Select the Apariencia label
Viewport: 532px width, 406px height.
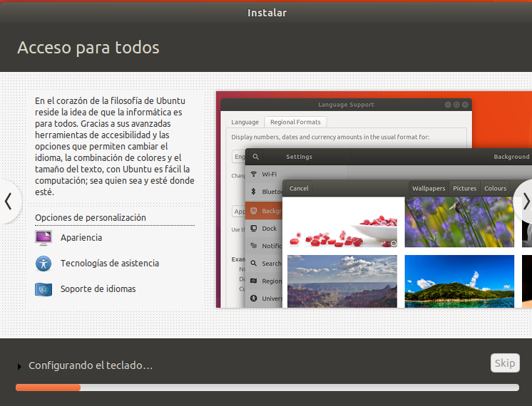81,238
